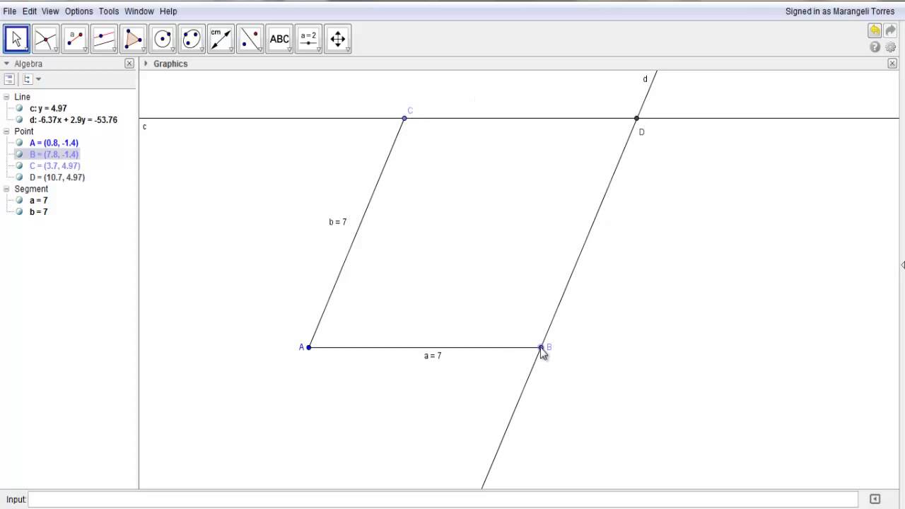
Task: Collapse the Segment tree group
Action: click(6, 189)
